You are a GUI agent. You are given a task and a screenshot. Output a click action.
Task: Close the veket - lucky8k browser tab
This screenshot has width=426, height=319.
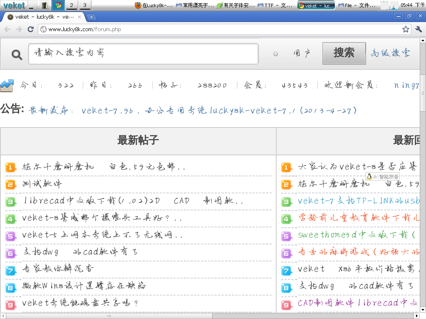79,17
